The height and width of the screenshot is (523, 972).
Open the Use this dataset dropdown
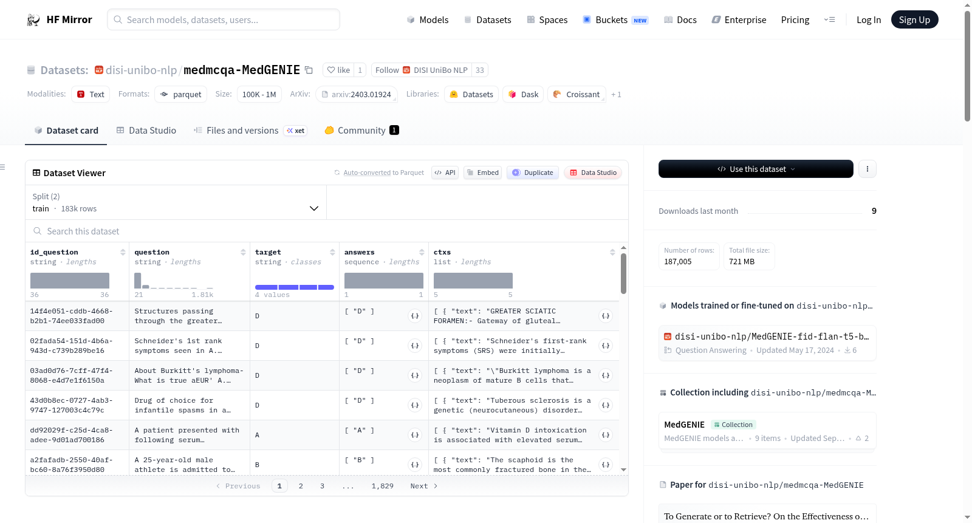point(756,169)
